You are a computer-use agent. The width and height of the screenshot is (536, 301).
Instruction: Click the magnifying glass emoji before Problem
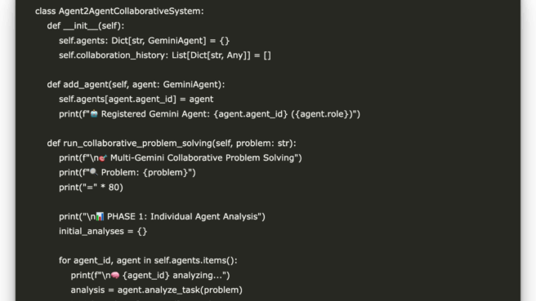tap(94, 172)
